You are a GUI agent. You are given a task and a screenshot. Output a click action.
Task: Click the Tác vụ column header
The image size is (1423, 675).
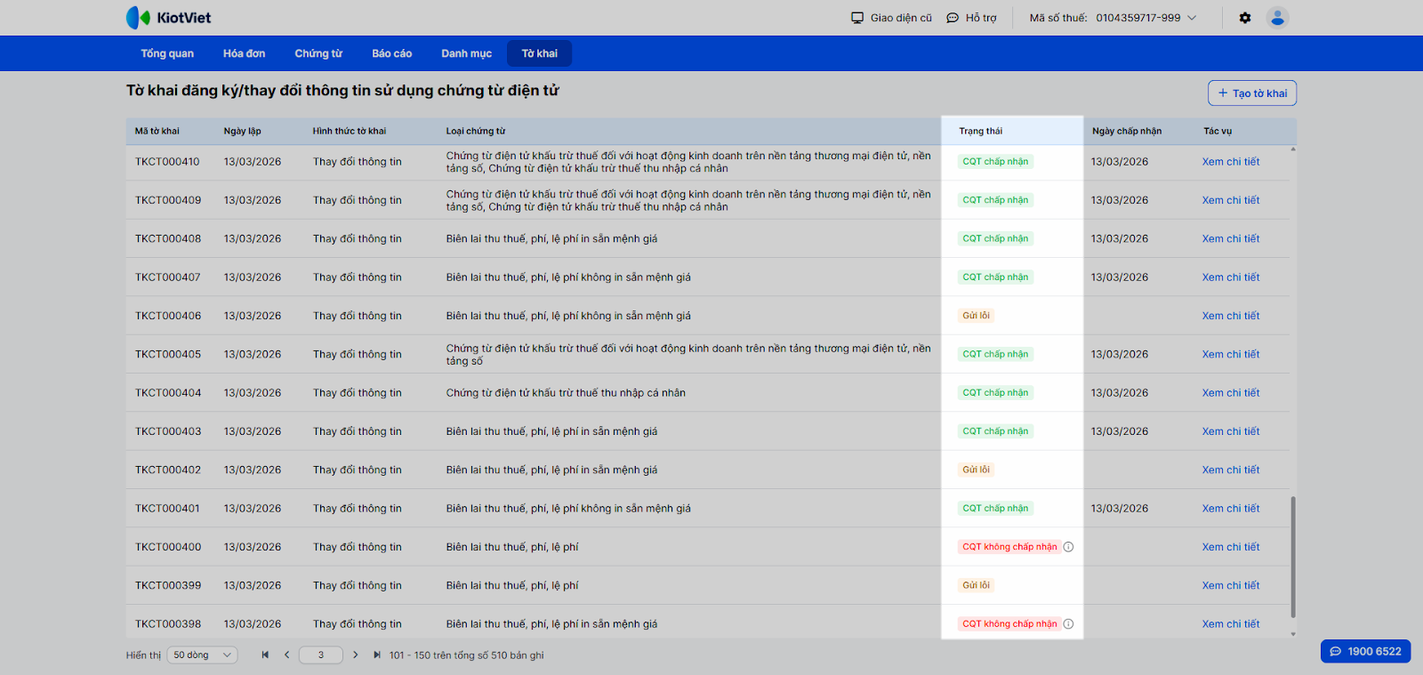coord(1218,131)
